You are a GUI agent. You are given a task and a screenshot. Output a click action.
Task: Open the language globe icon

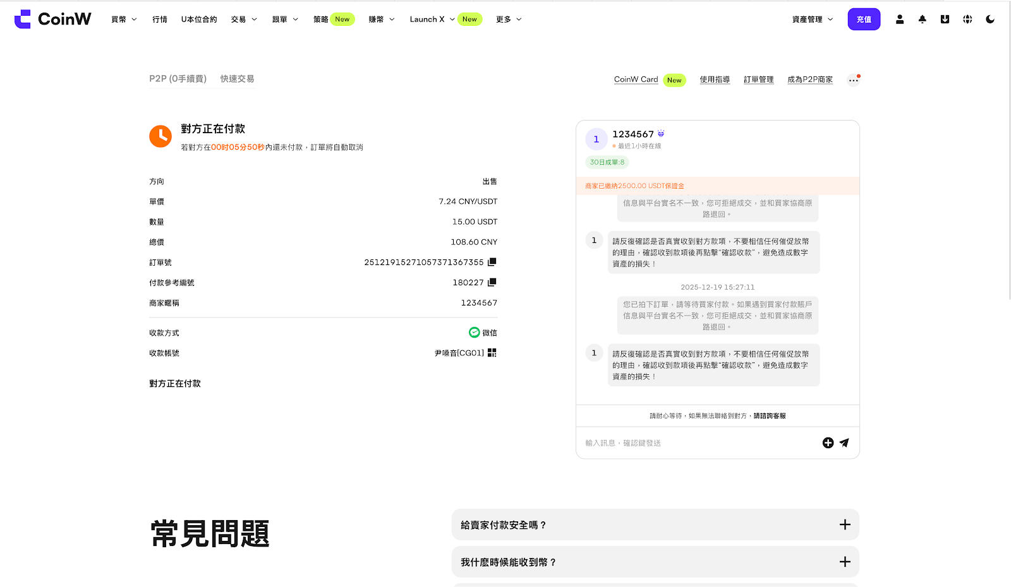(967, 20)
